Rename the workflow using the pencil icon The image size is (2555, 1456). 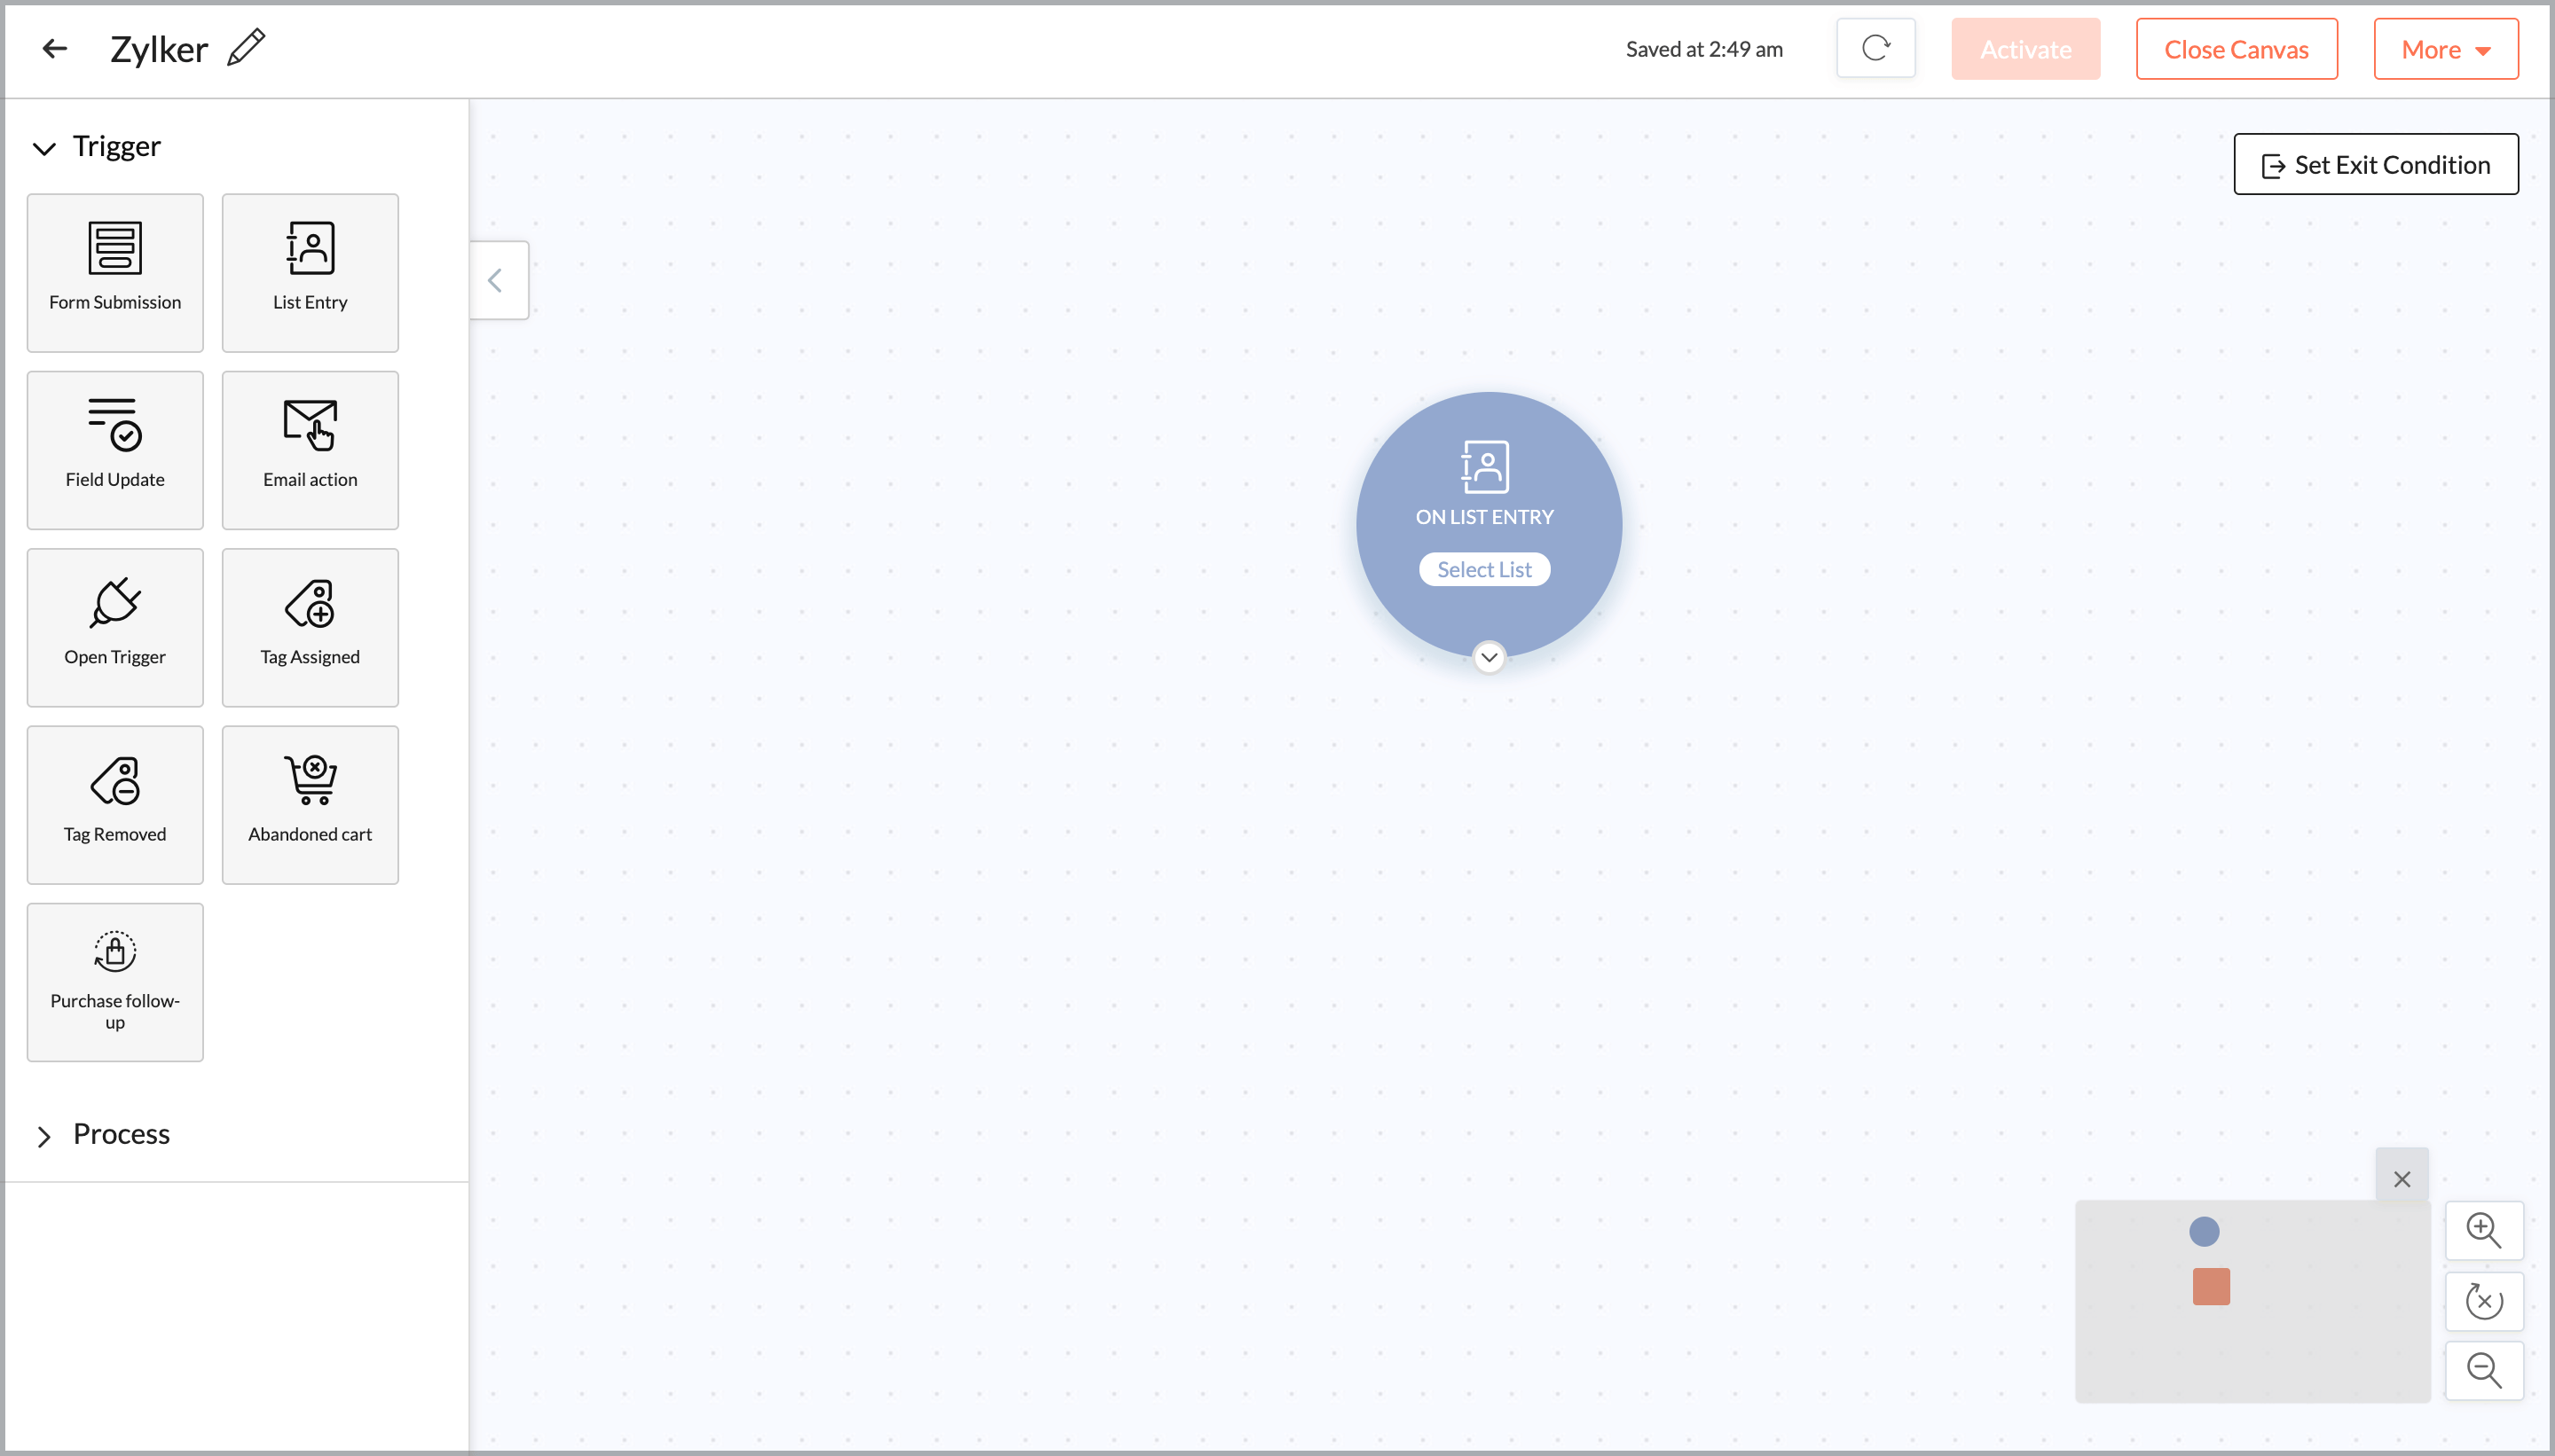pos(245,46)
